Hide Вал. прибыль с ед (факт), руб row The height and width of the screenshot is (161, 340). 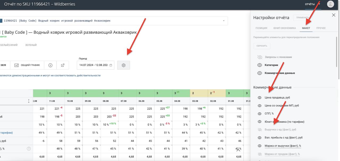click(260, 138)
